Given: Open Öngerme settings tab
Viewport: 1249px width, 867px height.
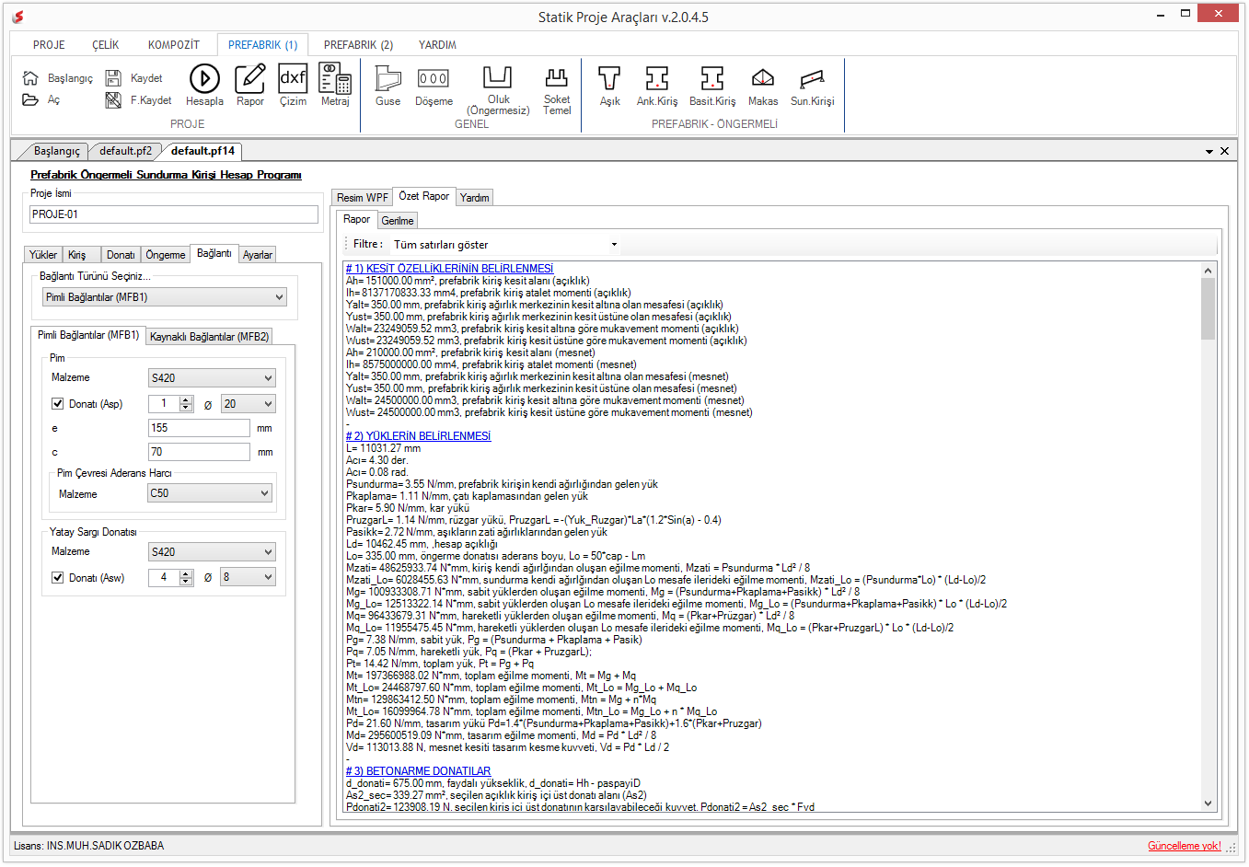Looking at the screenshot, I should click(166, 255).
